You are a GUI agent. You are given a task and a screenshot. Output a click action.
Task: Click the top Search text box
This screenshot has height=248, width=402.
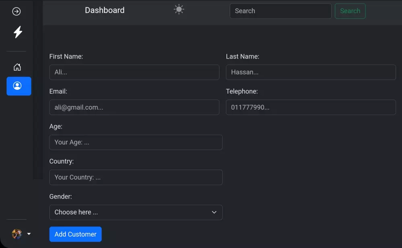(x=280, y=11)
